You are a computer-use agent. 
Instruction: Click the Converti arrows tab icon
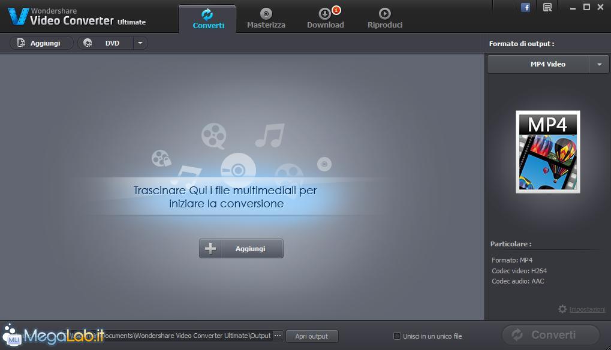[207, 14]
